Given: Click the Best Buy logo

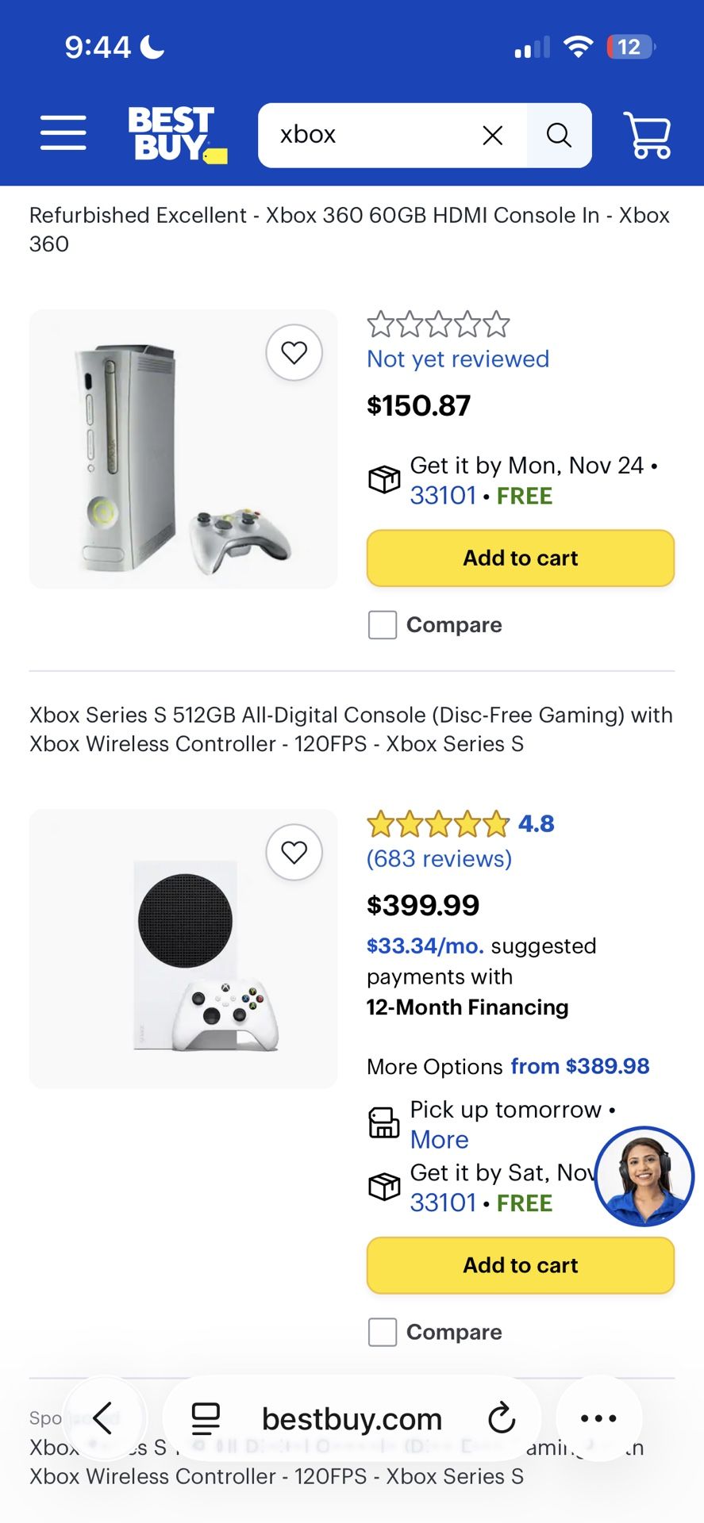Looking at the screenshot, I should point(176,134).
